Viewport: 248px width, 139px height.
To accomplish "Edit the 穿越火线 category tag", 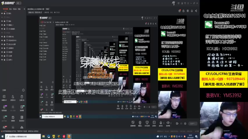I will (x=35, y=12).
